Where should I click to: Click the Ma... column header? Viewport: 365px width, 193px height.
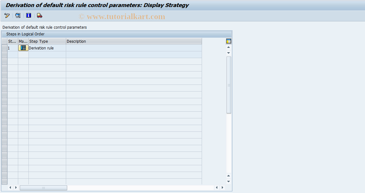click(x=23, y=41)
